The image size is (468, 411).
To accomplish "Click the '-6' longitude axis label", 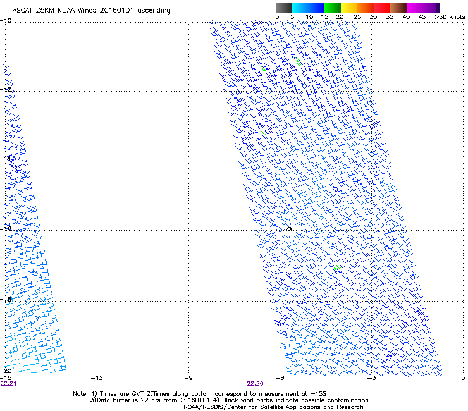I will pyautogui.click(x=280, y=378).
